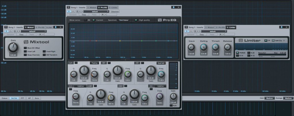Toggle Auto gain in Pro EQ
The width and height of the screenshot is (294, 116).
pos(171,105)
